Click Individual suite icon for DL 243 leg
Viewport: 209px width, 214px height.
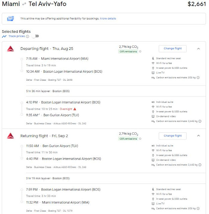coord(153,146)
